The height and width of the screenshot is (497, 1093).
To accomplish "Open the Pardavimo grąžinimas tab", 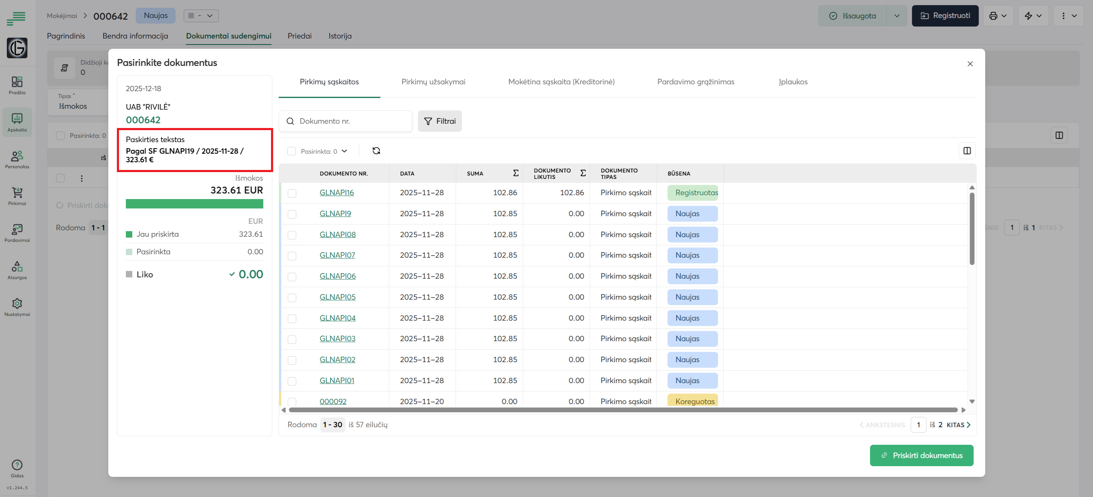I will (x=695, y=82).
